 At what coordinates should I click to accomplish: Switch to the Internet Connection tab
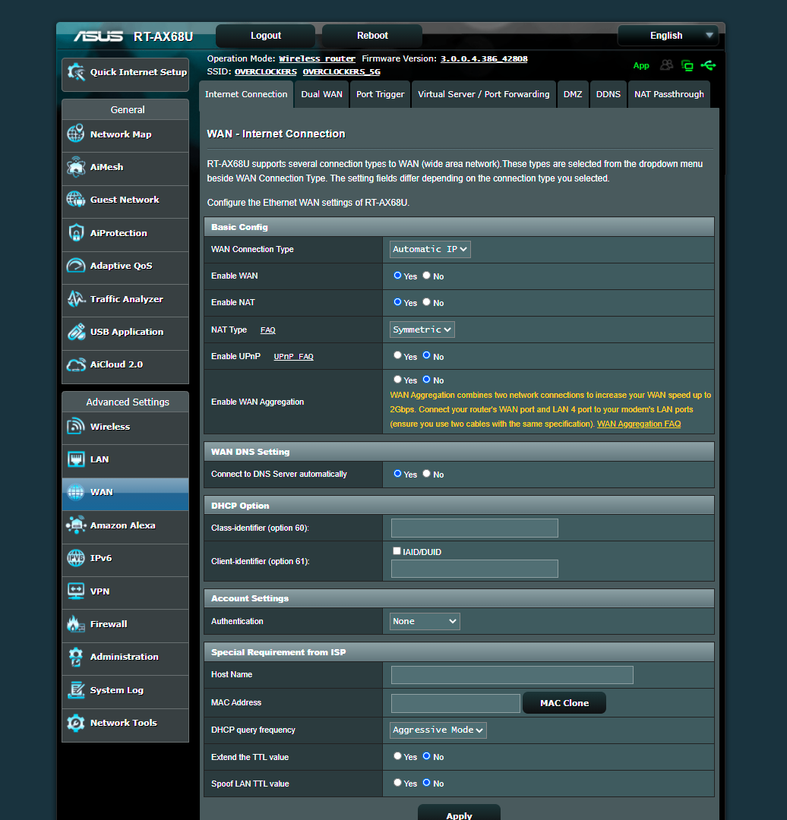point(246,95)
